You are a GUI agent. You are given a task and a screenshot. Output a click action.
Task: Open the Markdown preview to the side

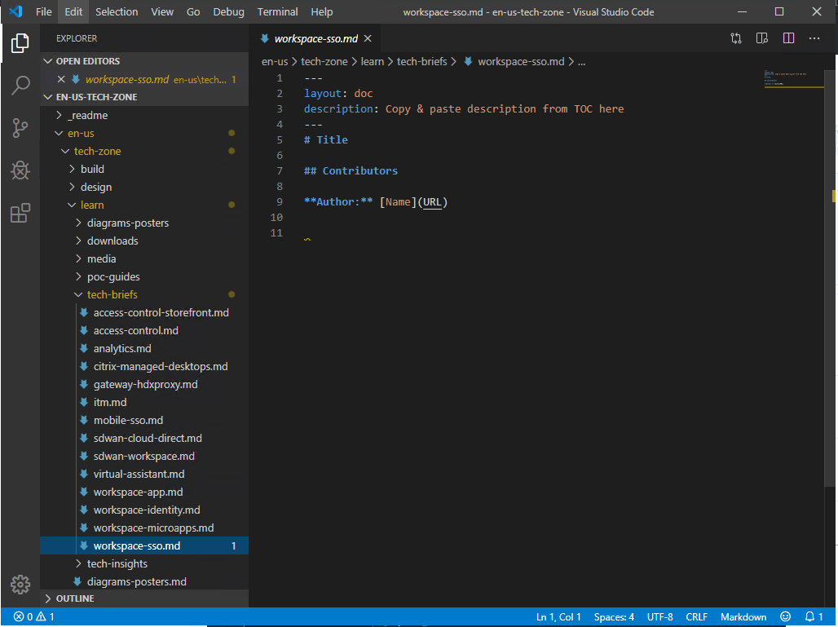click(x=761, y=38)
